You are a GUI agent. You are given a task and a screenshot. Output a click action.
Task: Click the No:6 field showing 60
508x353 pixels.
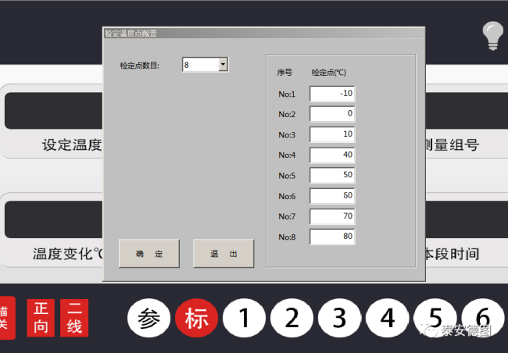click(332, 195)
